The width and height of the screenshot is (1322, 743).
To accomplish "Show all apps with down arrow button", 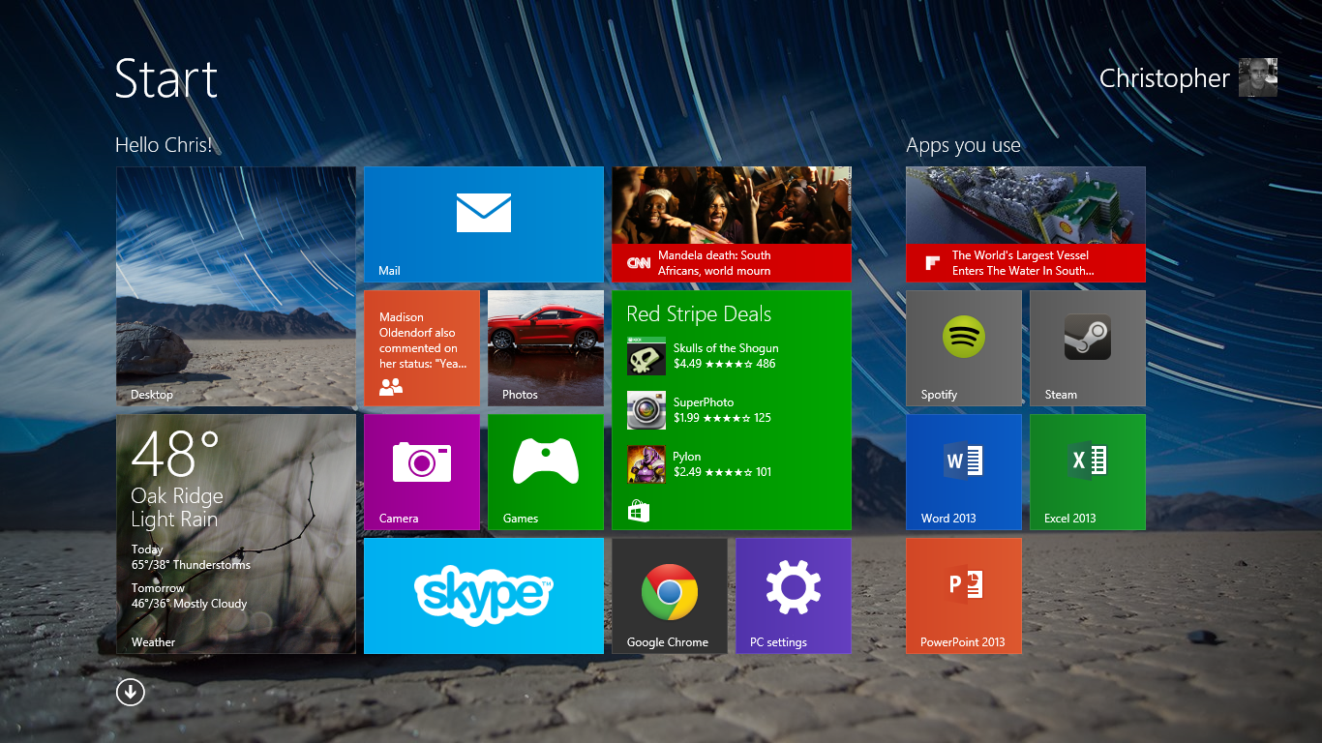I will (x=130, y=692).
